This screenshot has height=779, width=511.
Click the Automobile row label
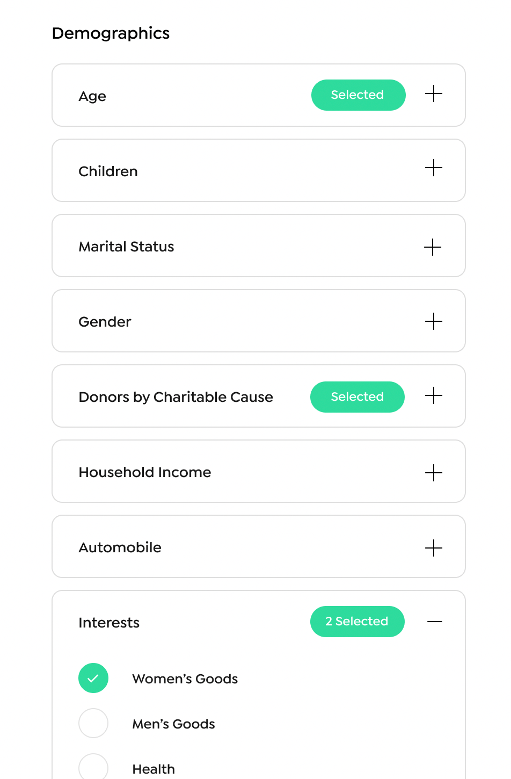point(120,547)
